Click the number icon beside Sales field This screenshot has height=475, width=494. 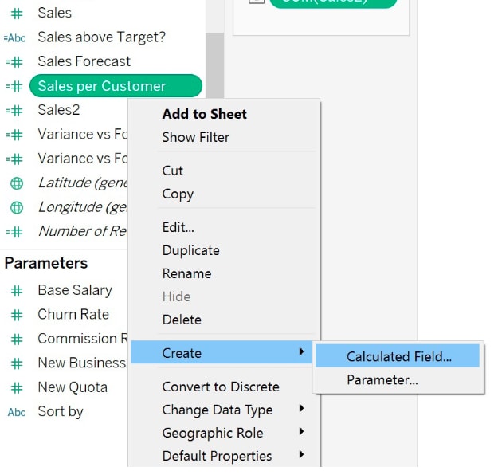pos(16,13)
